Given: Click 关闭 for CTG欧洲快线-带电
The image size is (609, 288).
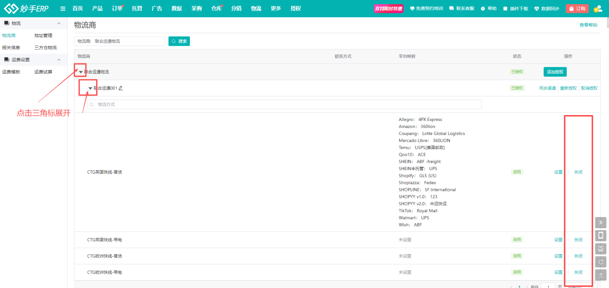Looking at the screenshot, I should 578,272.
